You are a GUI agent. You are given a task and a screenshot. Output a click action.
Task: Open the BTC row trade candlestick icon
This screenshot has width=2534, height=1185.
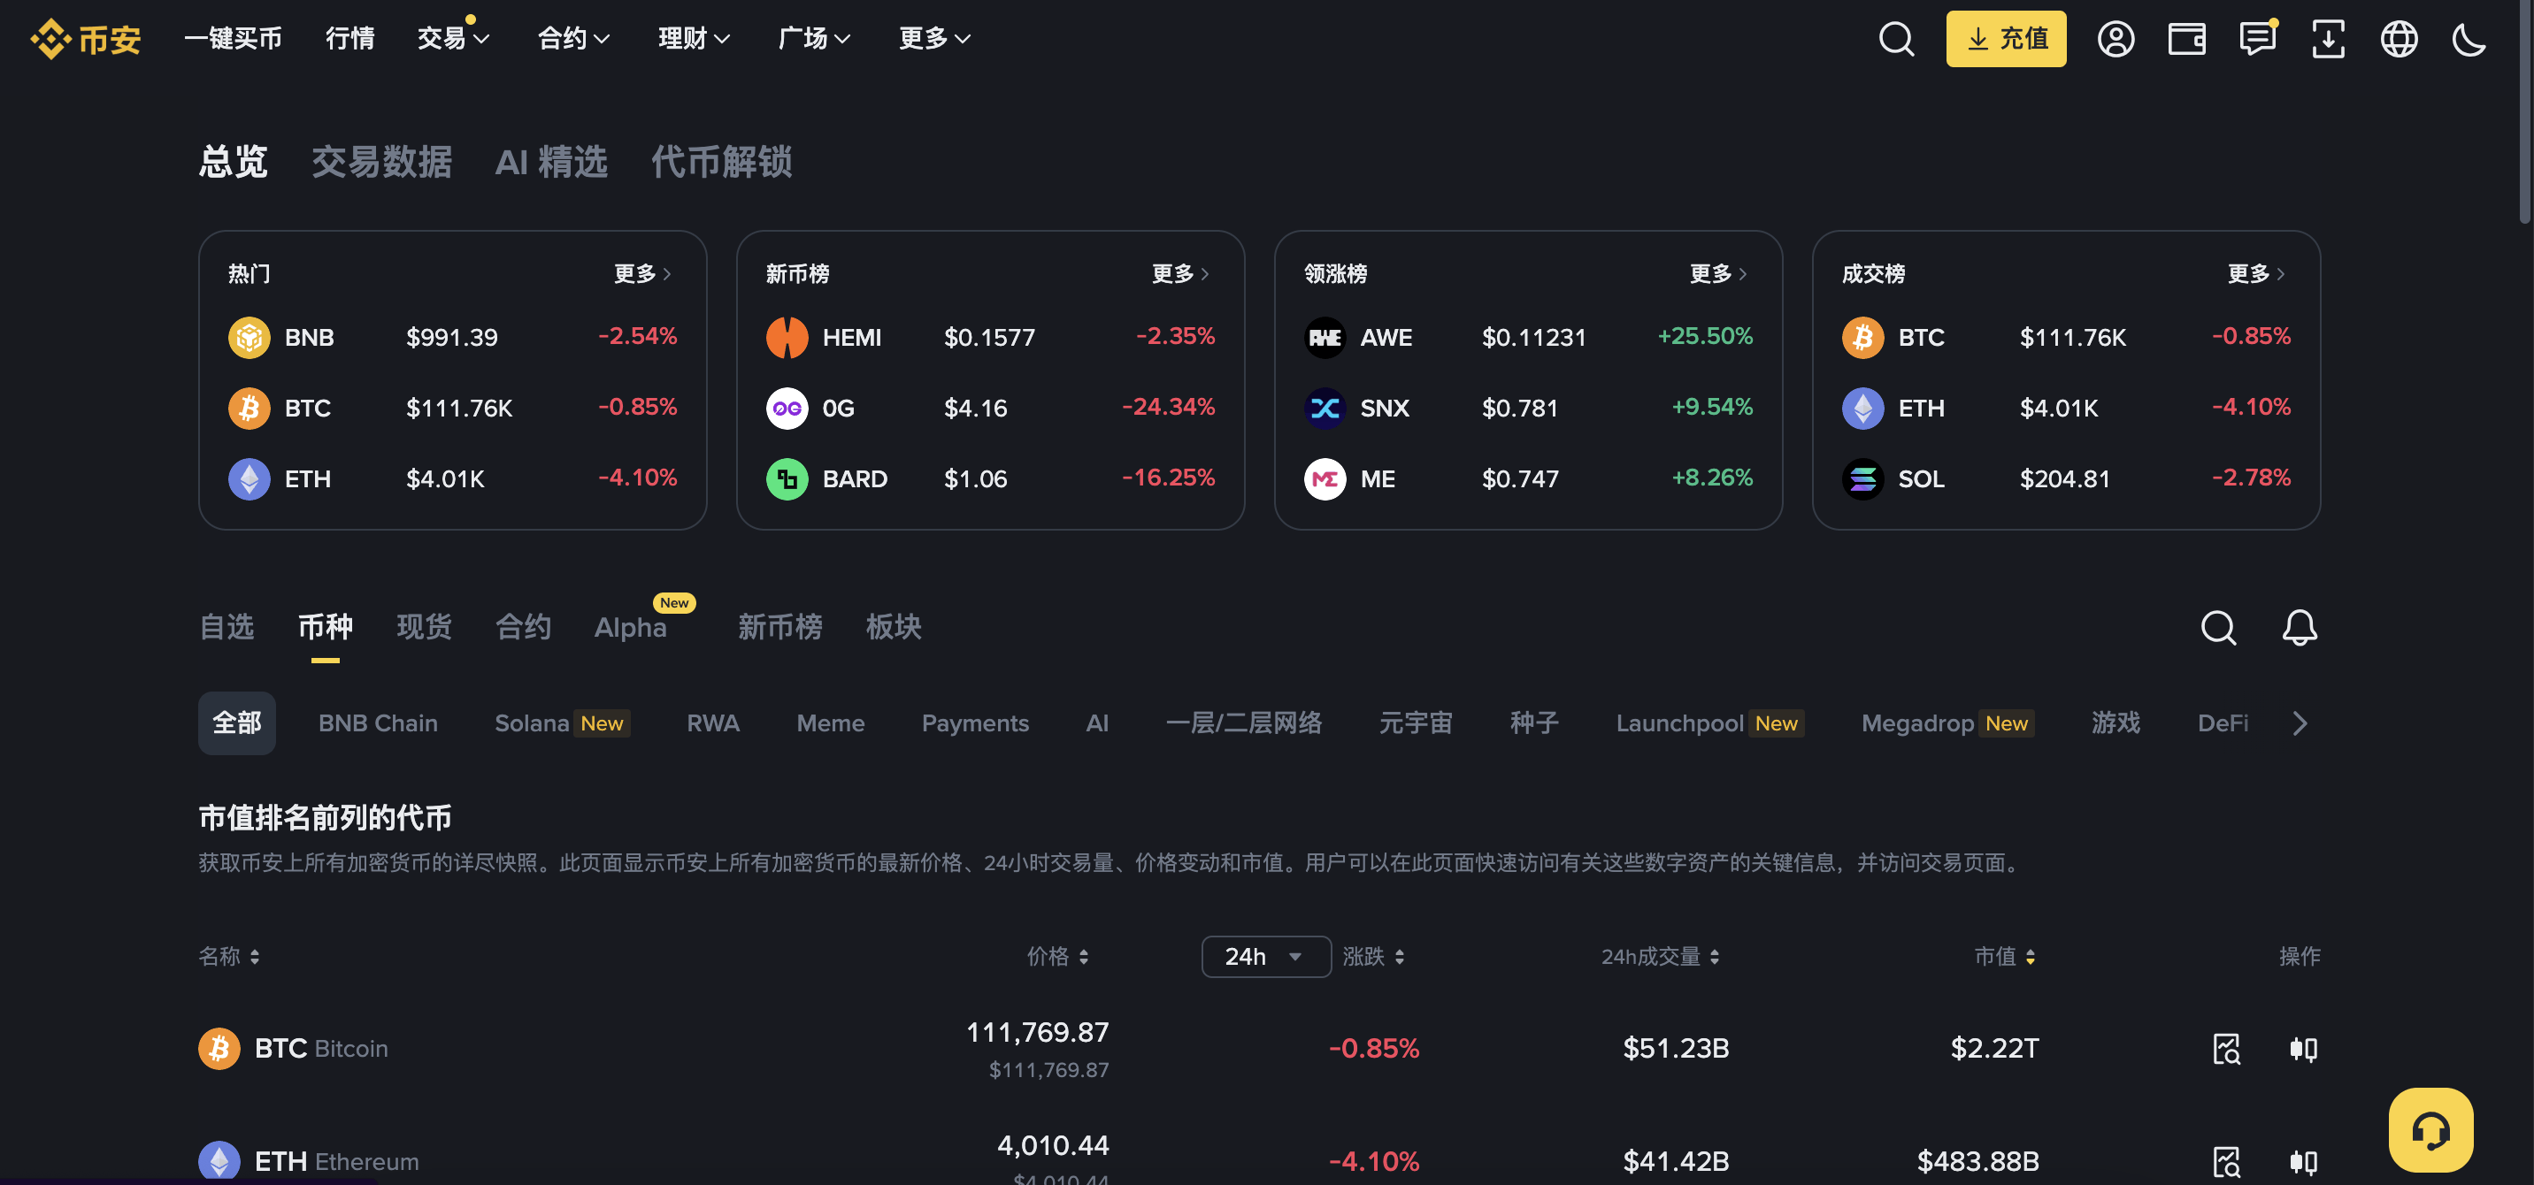[x=2303, y=1048]
